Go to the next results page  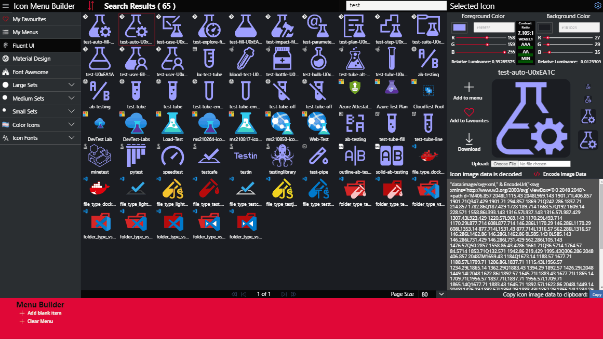click(284, 294)
